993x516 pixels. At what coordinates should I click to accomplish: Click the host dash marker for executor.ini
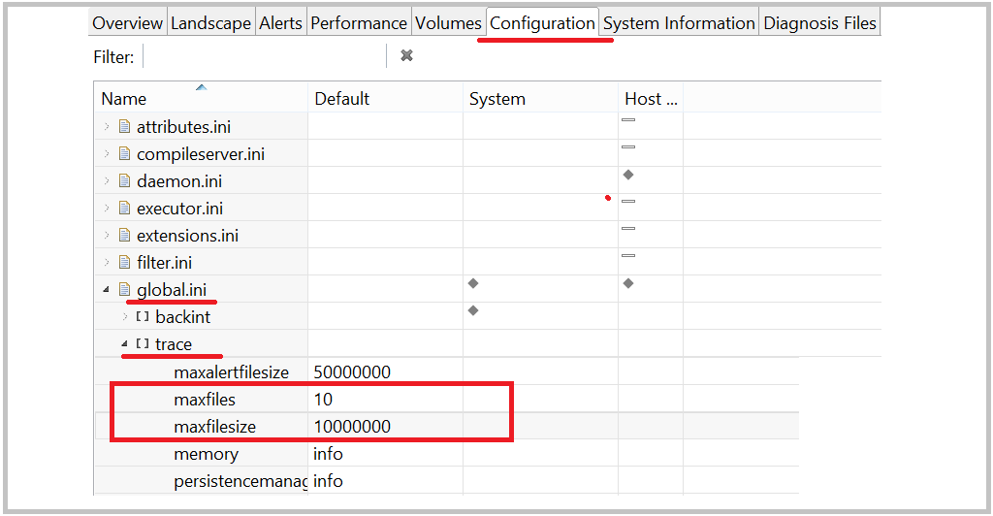click(x=628, y=202)
